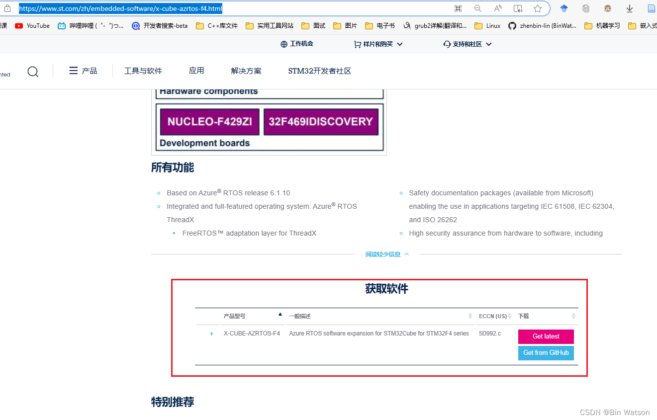657x420 pixels.
Task: Open the 产品 hamburger menu
Action: (x=83, y=71)
